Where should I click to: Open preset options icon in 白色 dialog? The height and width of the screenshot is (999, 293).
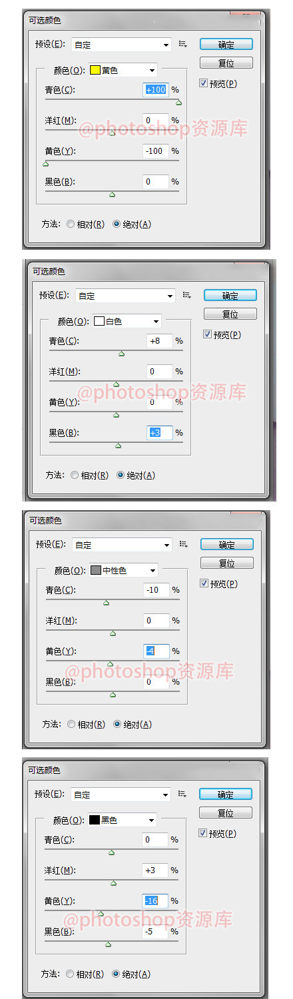[x=186, y=295]
